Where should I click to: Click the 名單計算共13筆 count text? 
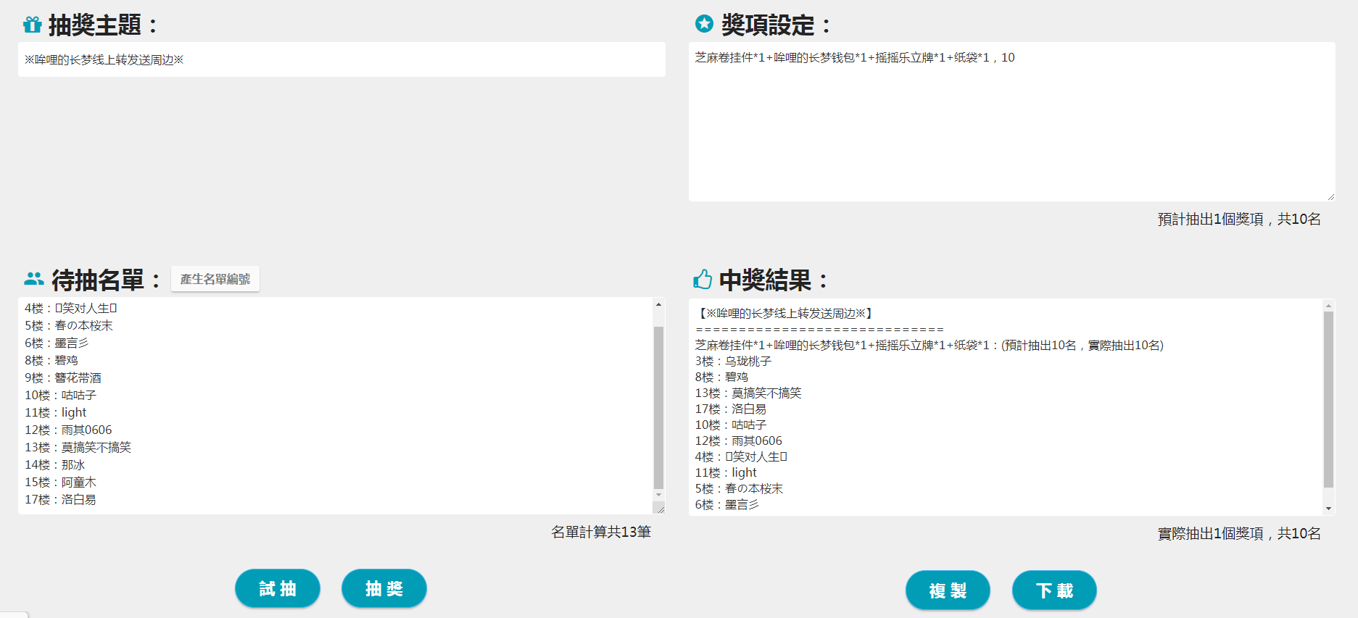pyautogui.click(x=601, y=532)
